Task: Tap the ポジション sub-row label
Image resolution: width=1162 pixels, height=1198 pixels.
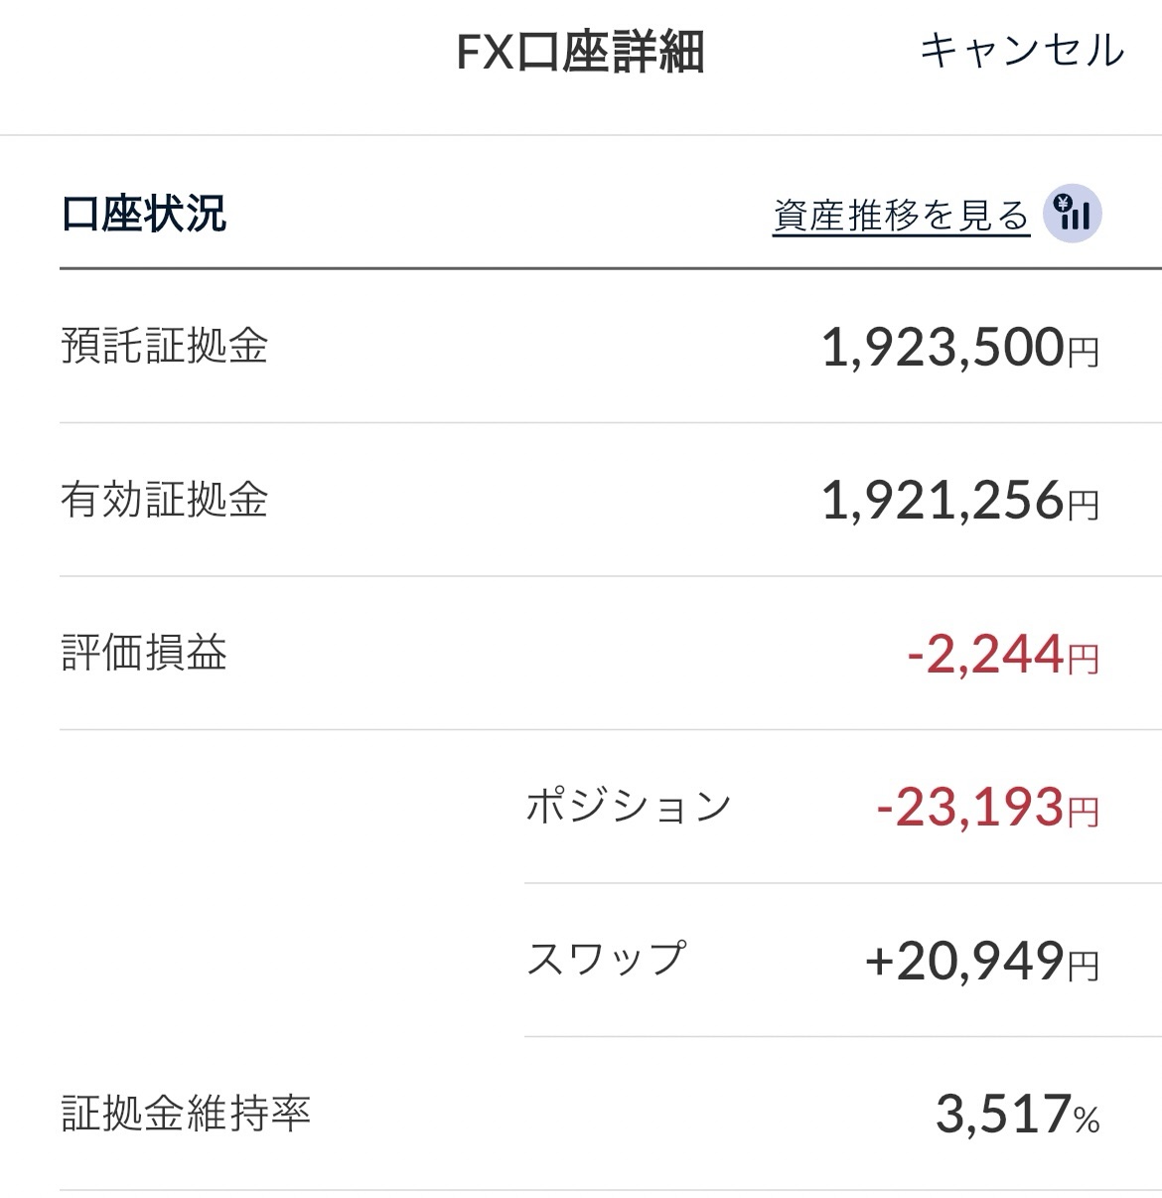Action: coord(629,807)
